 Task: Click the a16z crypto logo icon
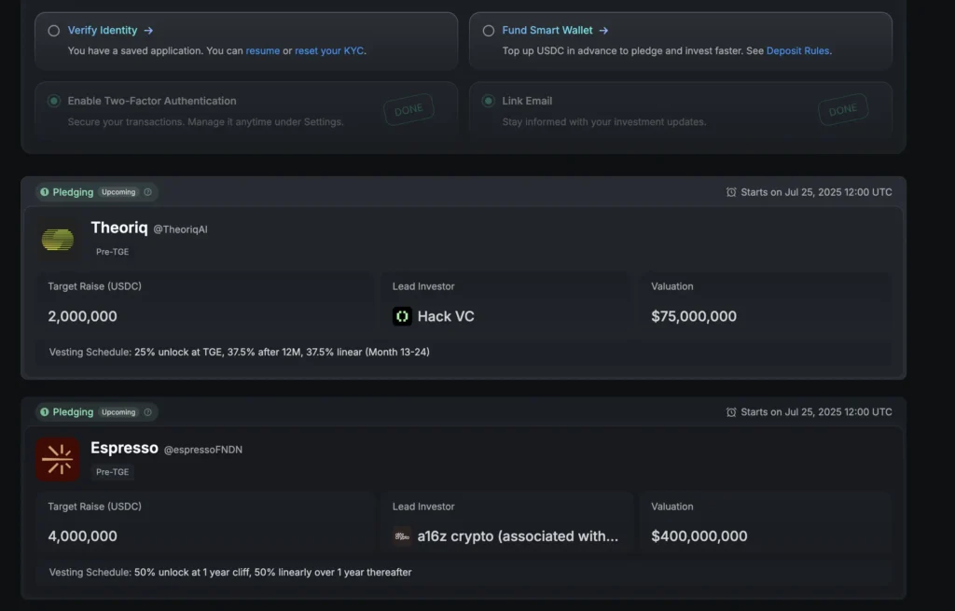pyautogui.click(x=402, y=536)
